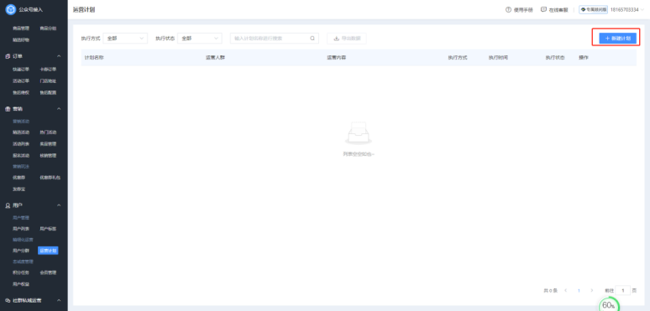Go to previous page arrow in pagination
Viewport: 650px width, 311px height.
(566, 290)
